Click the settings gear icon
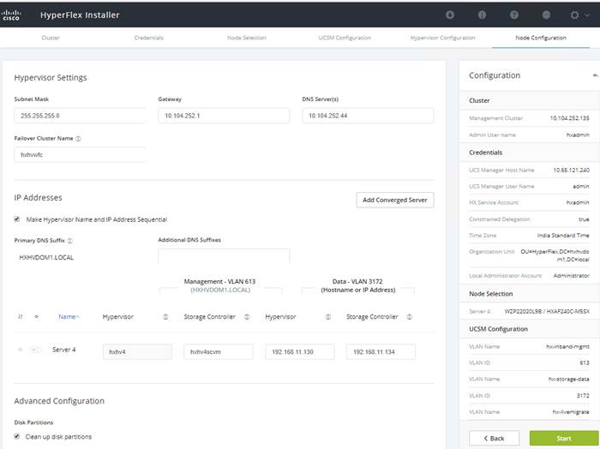 [x=574, y=15]
